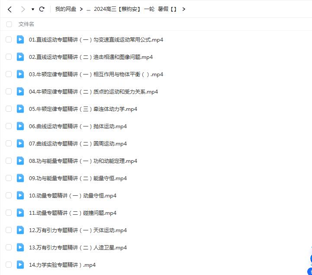Open file 08.功与能量专题精讲（一）功和动能定理.mp4
Viewport: 312px width, 275px height.
point(83,161)
